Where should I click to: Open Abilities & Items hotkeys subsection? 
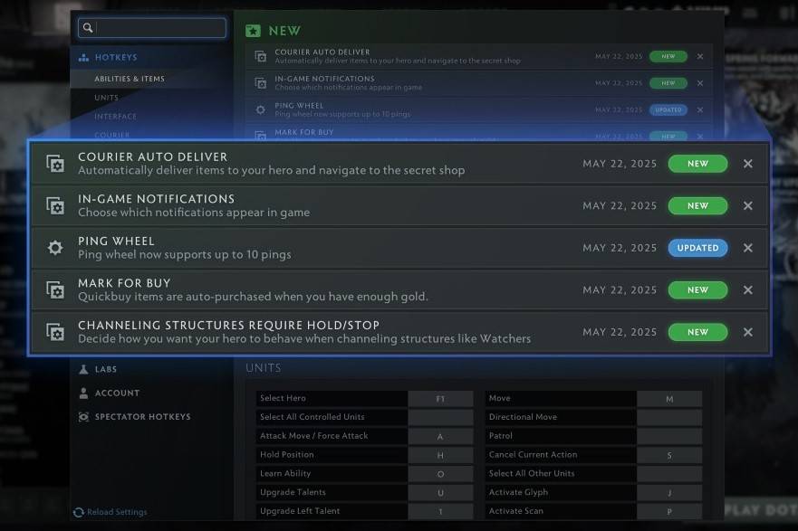pyautogui.click(x=130, y=79)
